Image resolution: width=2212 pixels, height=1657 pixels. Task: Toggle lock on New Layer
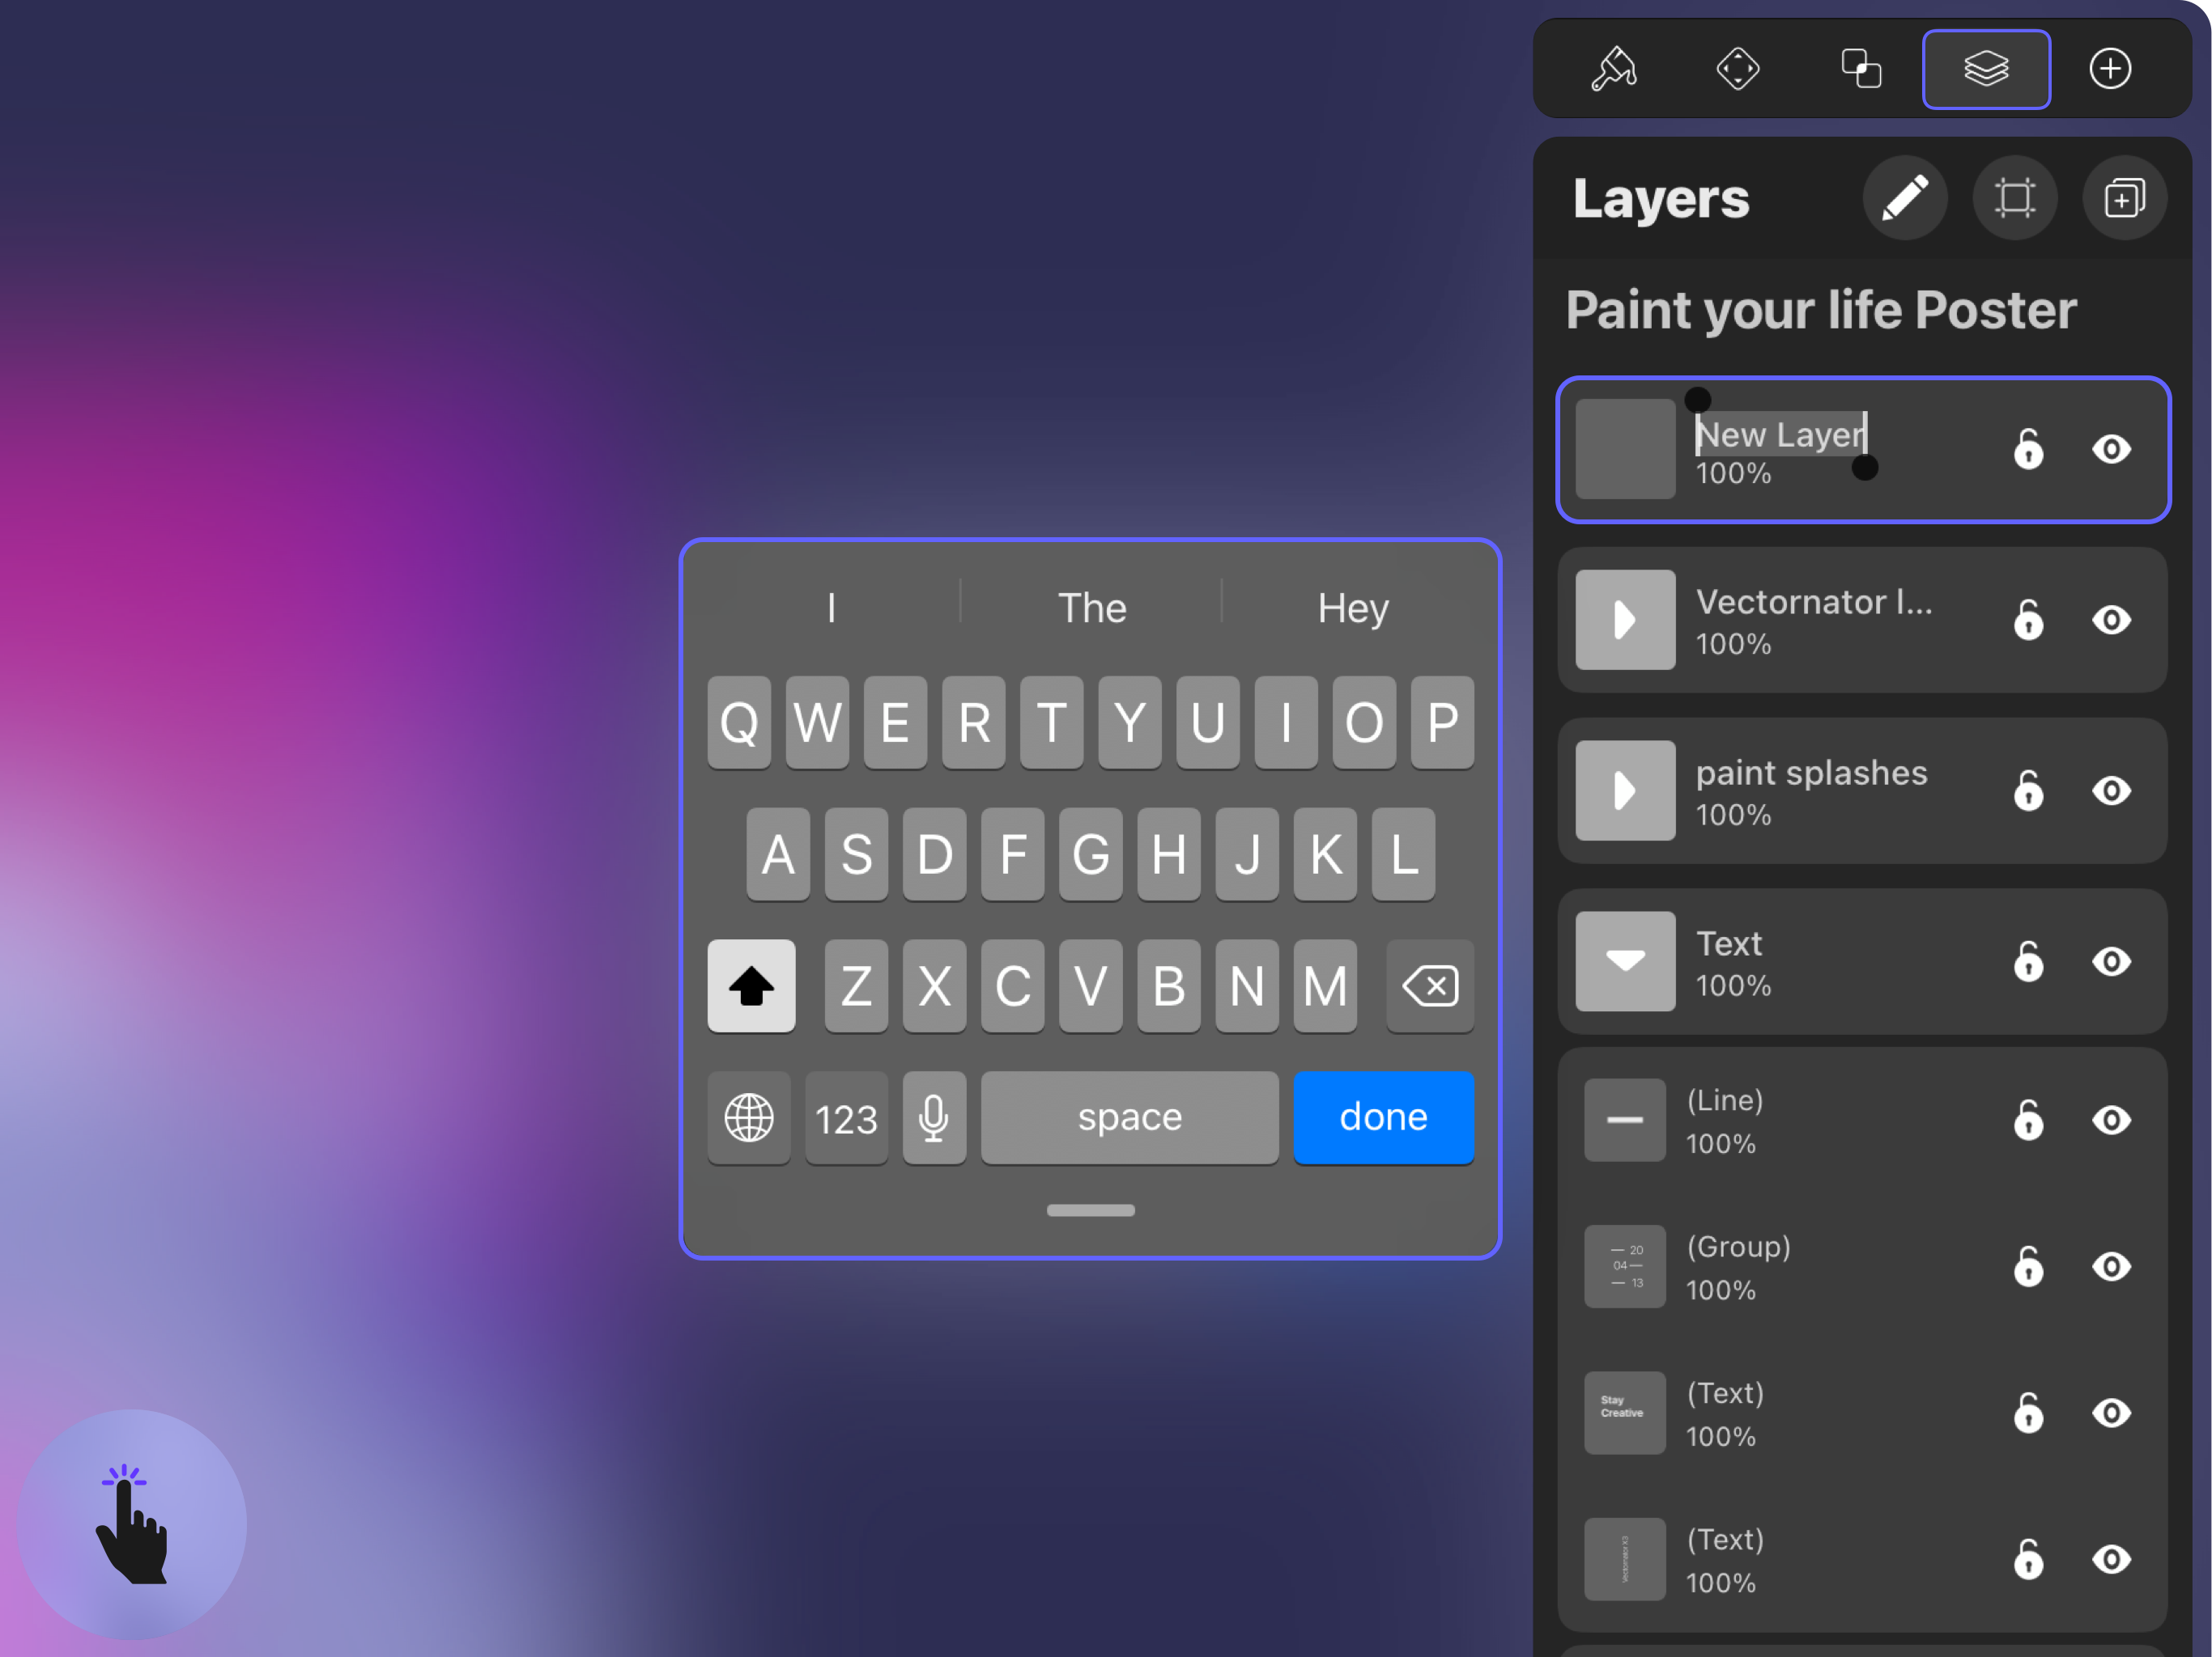(x=2028, y=450)
